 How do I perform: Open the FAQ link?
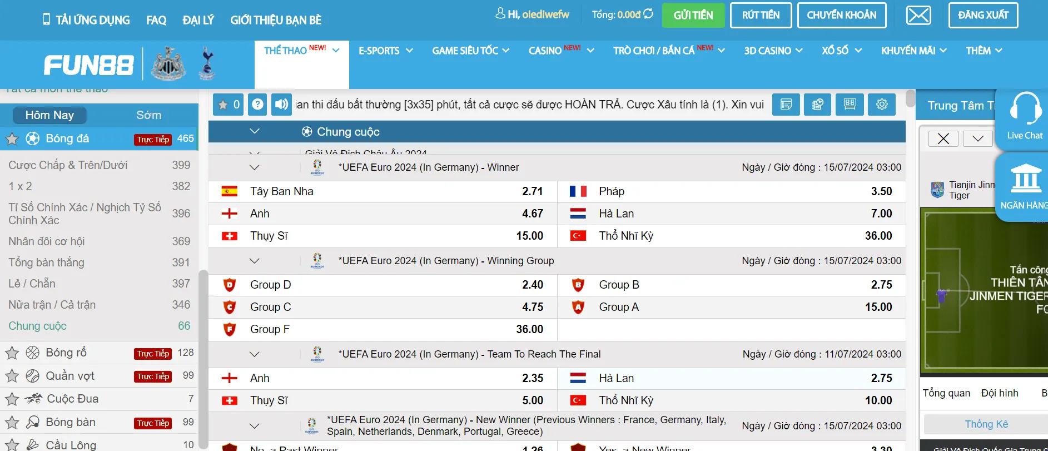coord(156,20)
